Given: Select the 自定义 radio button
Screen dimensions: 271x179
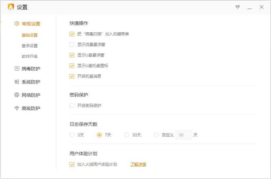Looking at the screenshot, I should pos(156,135).
